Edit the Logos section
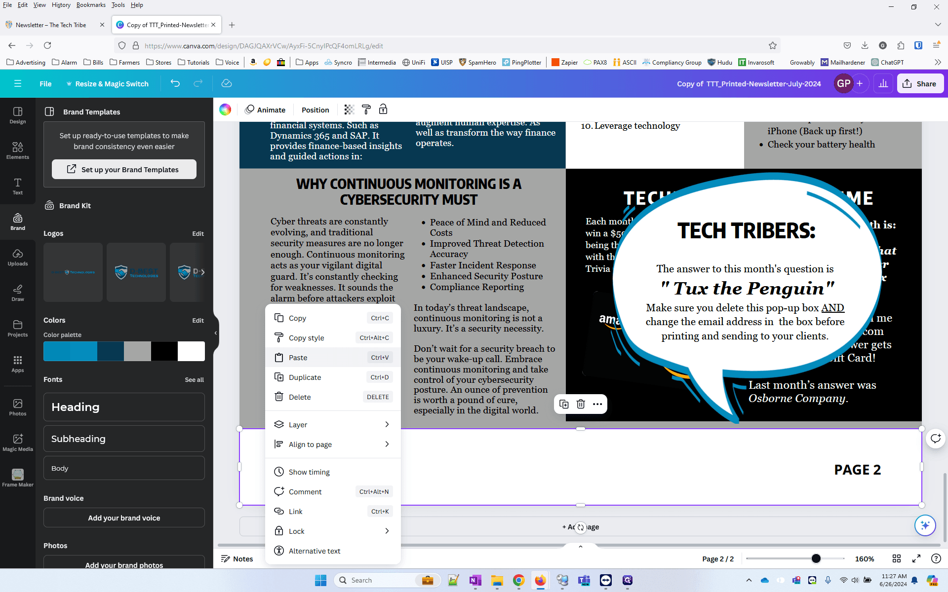The width and height of the screenshot is (948, 592). pos(198,233)
